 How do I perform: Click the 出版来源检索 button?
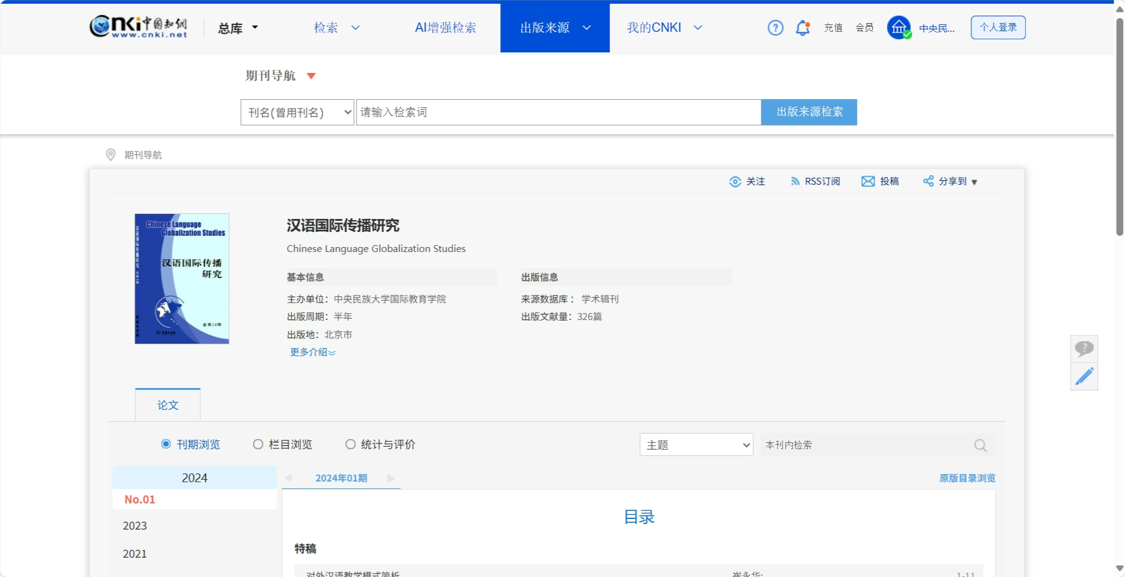[809, 112]
